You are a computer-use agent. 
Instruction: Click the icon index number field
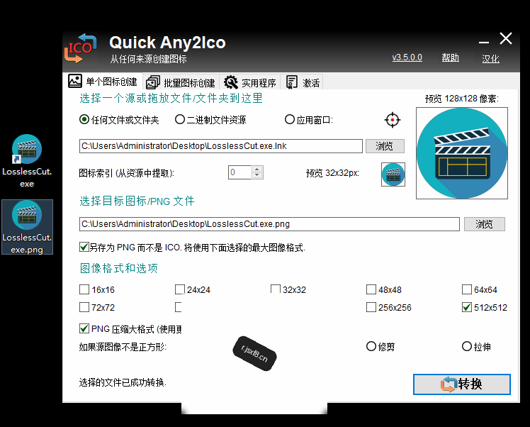coord(239,172)
